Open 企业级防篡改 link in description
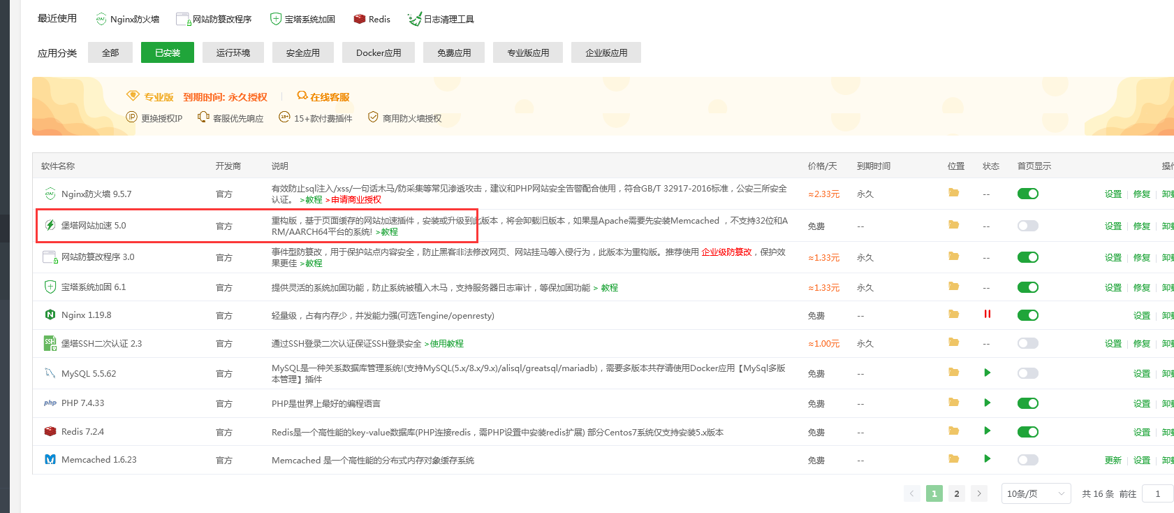The height and width of the screenshot is (513, 1174). [x=727, y=252]
